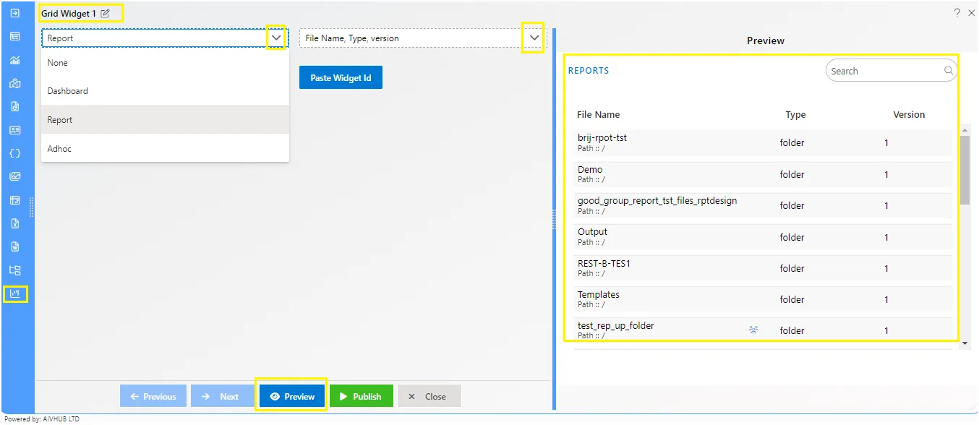Select the curly braces code widget icon

click(x=15, y=153)
